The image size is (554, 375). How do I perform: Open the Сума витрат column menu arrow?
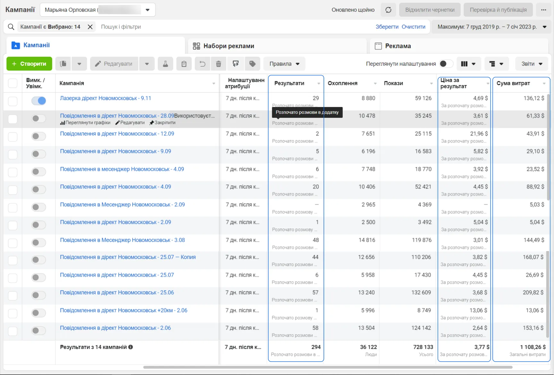click(544, 84)
